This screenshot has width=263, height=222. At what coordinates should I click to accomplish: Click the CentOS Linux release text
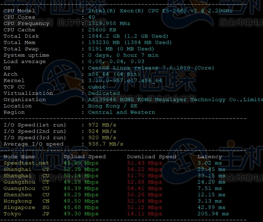(x=151, y=68)
